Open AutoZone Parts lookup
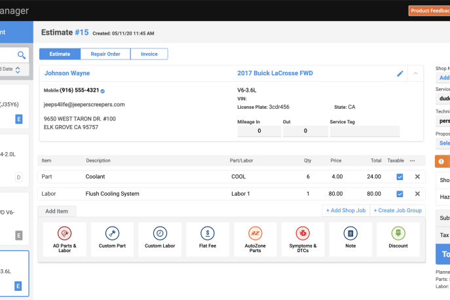The height and width of the screenshot is (300, 450). point(255,238)
